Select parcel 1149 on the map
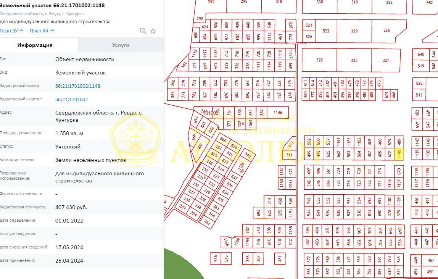 [x=390, y=183]
